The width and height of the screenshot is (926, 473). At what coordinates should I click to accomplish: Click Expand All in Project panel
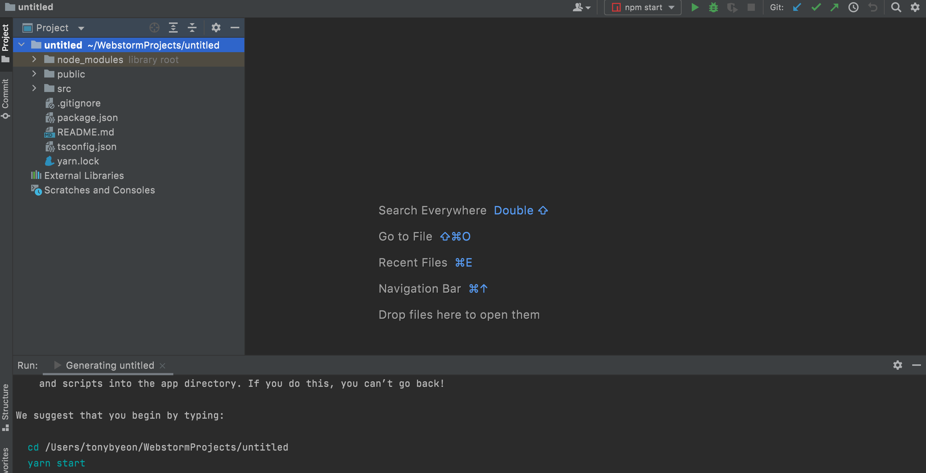[173, 28]
